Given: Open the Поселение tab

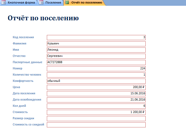Looking at the screenshot, I should pos(51,2).
